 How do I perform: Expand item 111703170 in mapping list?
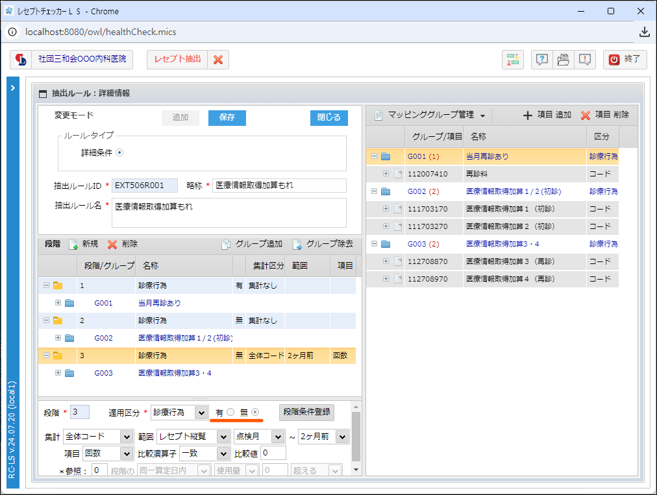tap(386, 208)
